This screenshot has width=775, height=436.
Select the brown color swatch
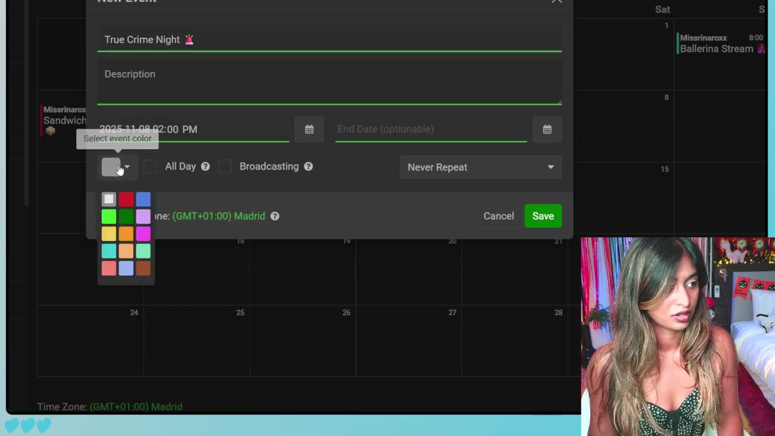pos(143,268)
